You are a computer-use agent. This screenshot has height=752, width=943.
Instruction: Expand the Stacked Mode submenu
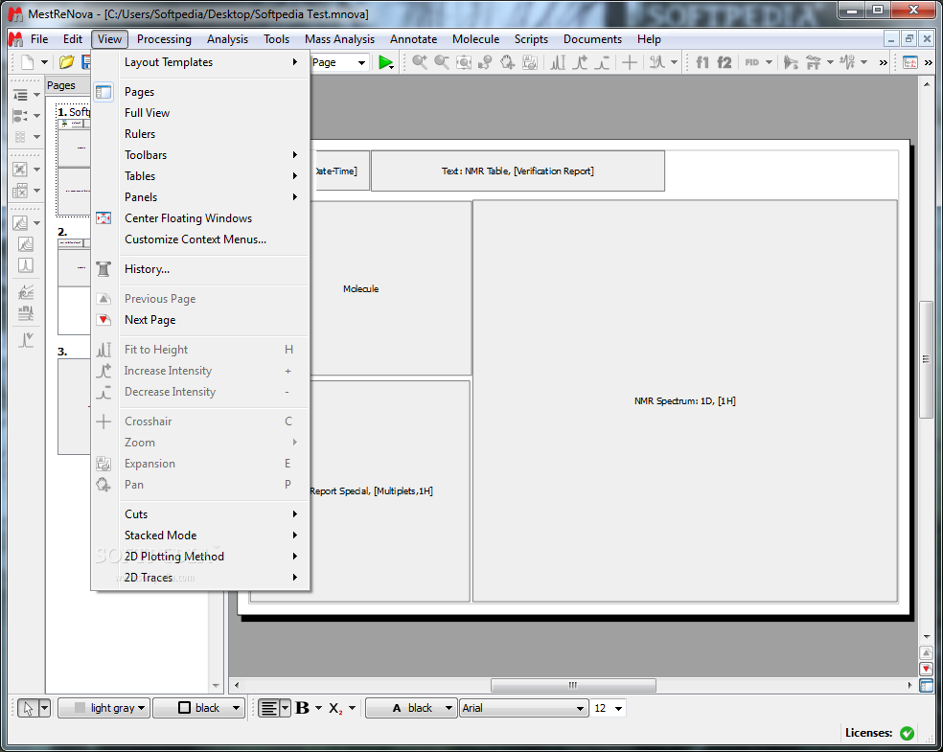(200, 535)
